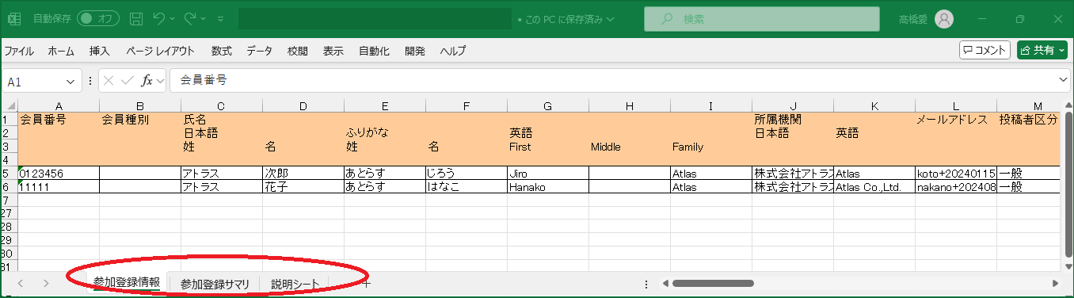Click the horizontal scroll right arrow
The image size is (1074, 298).
pos(1054,283)
